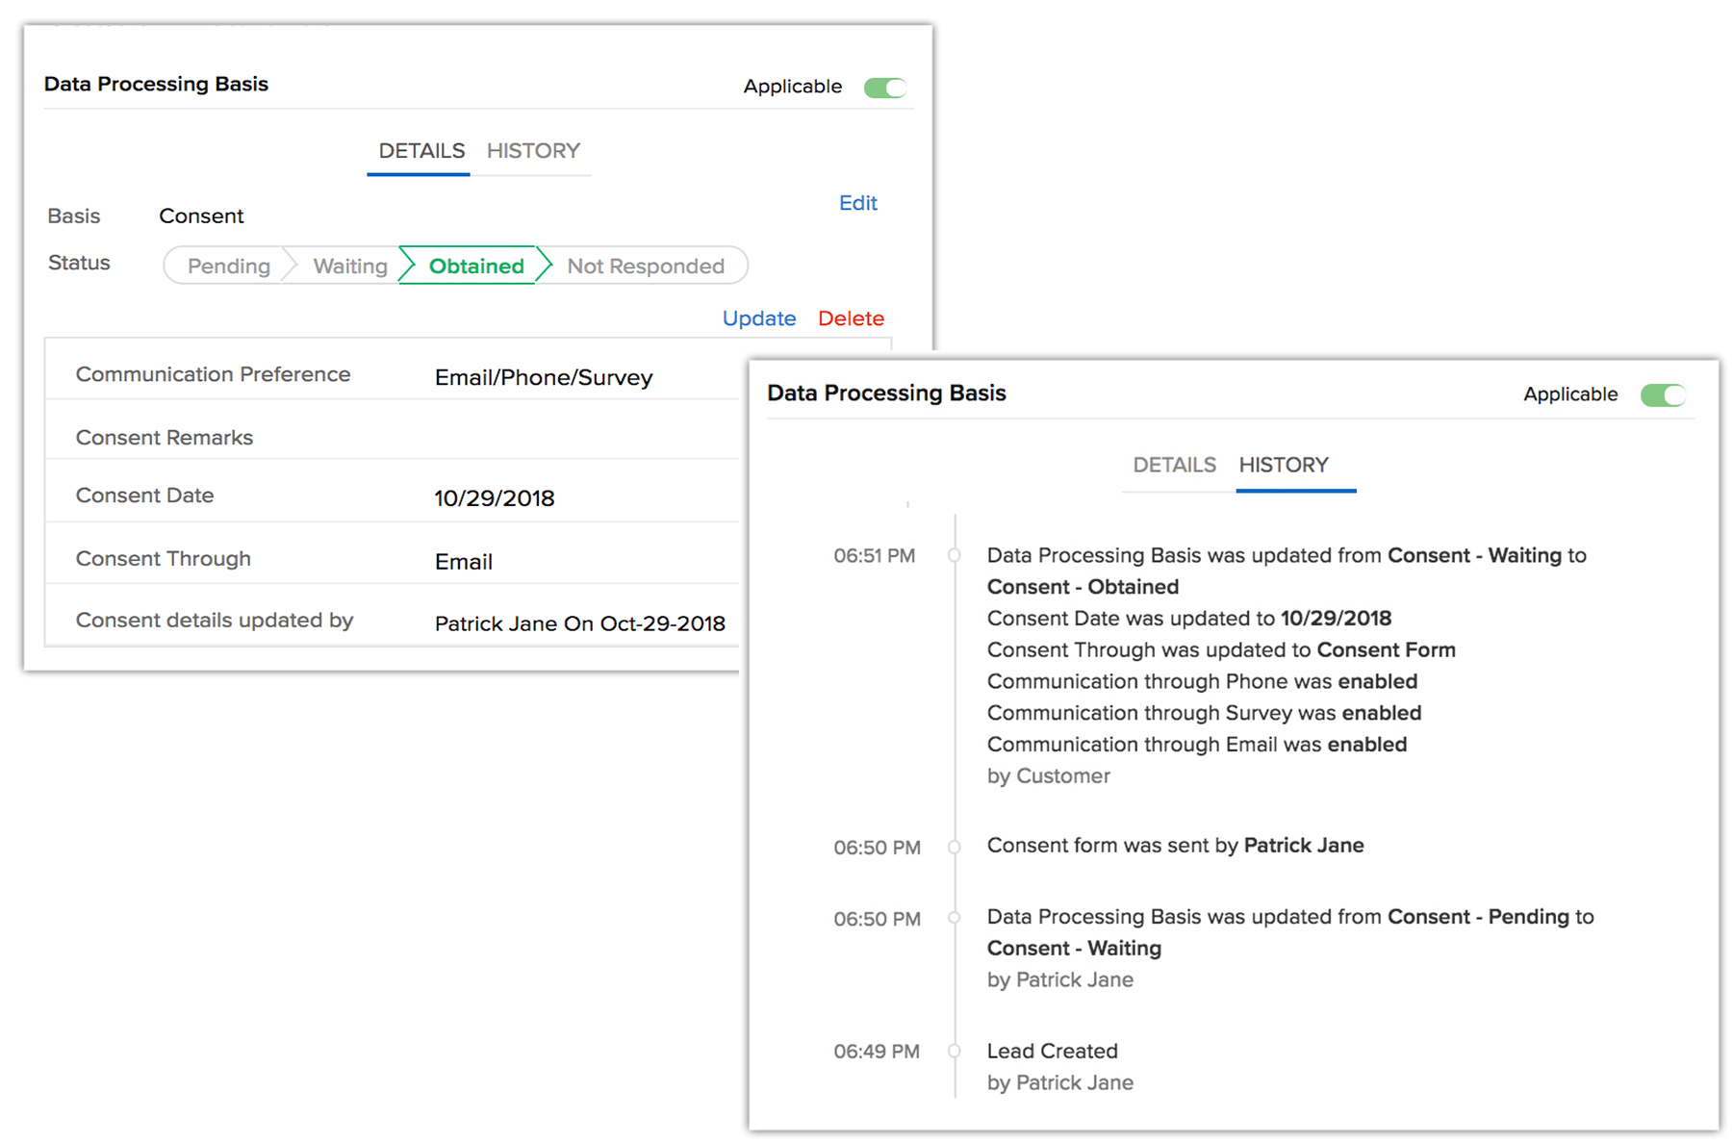Select HISTORY tab in the right panel
The height and width of the screenshot is (1143, 1733).
point(1283,466)
